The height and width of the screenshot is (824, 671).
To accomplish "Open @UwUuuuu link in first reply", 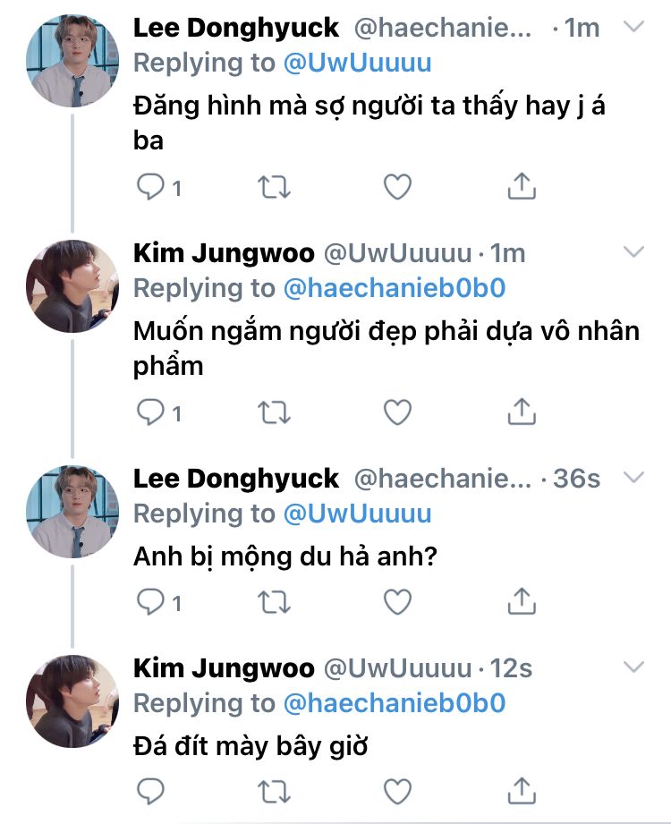I will (357, 63).
